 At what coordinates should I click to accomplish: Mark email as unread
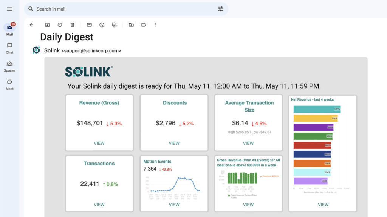[89, 25]
